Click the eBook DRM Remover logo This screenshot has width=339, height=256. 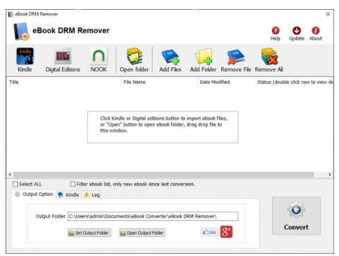(21, 31)
